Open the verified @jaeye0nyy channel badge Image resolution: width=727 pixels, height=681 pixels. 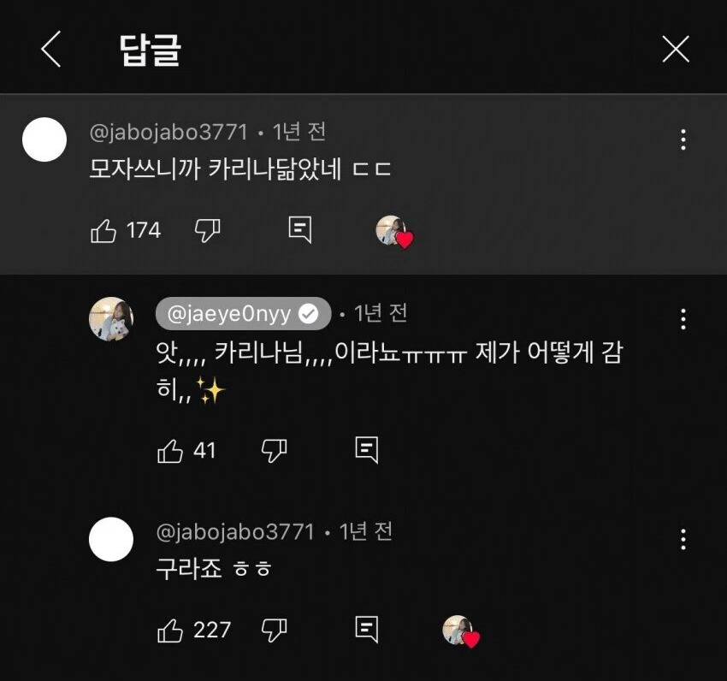click(243, 314)
